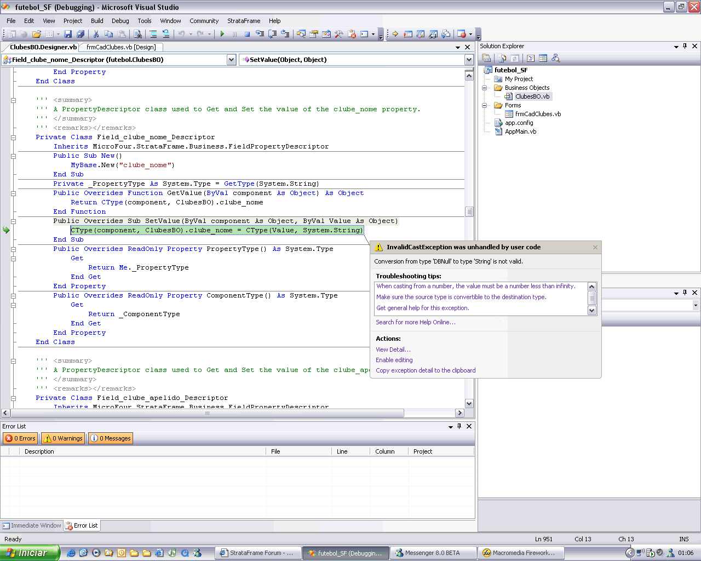
Task: Toggle the 0 Messages filter button
Action: pyautogui.click(x=111, y=438)
